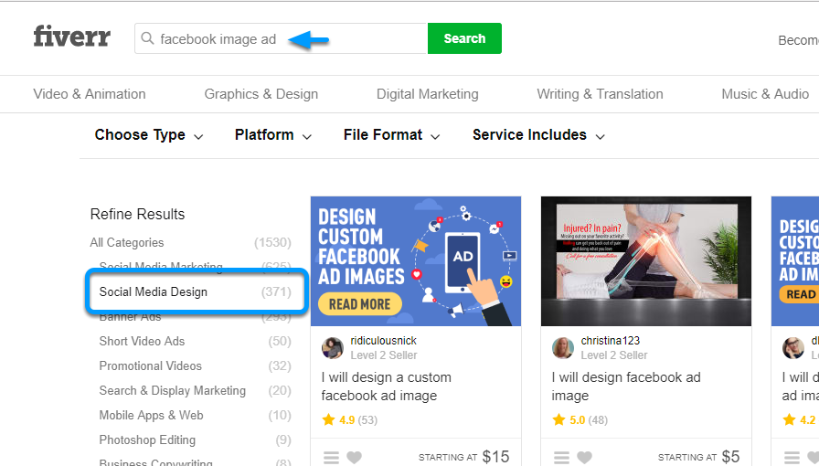Open Writing & Translation category
The image size is (819, 466).
pyautogui.click(x=601, y=94)
